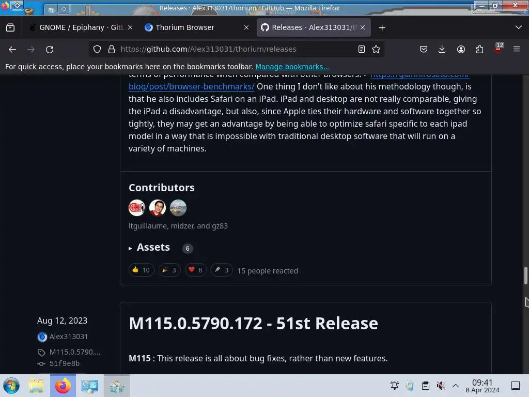This screenshot has height=397, width=529.
Task: Open M115.0.5790.172 - 51st Release title
Action: (253, 324)
